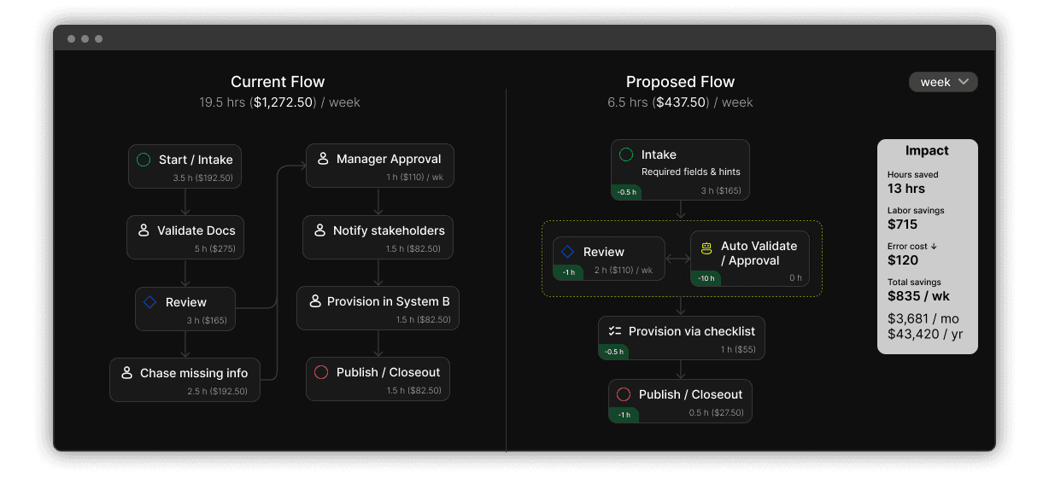The width and height of the screenshot is (1049, 478).
Task: Click the blue diamond icon on Current Flow Review
Action: tap(150, 302)
